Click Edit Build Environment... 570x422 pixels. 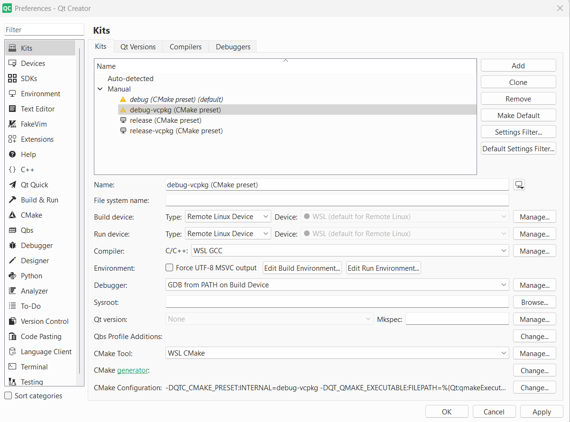303,268
